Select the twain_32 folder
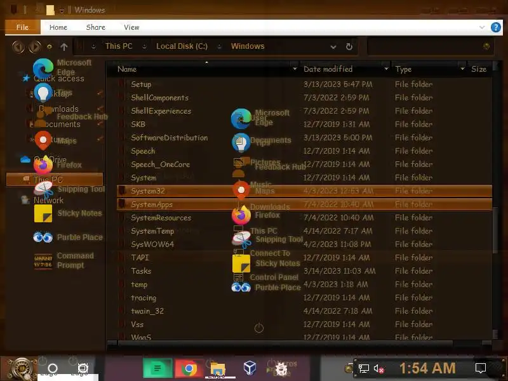The image size is (508, 381). click(147, 311)
